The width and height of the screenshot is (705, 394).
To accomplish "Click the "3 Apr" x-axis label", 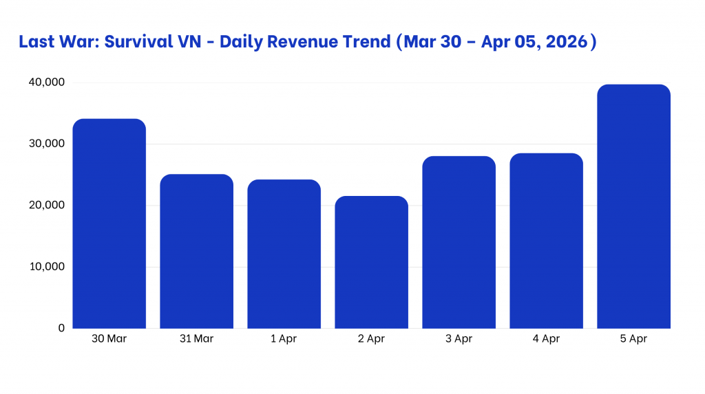I will [x=459, y=339].
